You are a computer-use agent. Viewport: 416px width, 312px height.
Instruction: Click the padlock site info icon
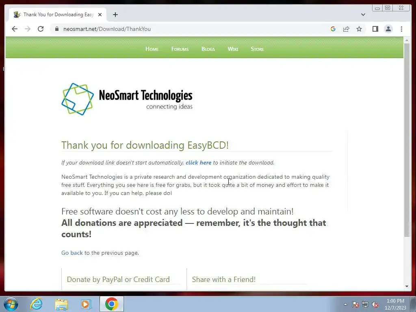pyautogui.click(x=56, y=29)
